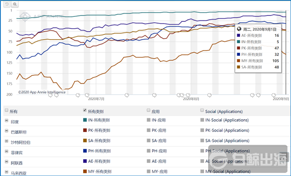Click the PK-Social (Applications) label
This screenshot has height=176, width=291.
click(x=227, y=131)
